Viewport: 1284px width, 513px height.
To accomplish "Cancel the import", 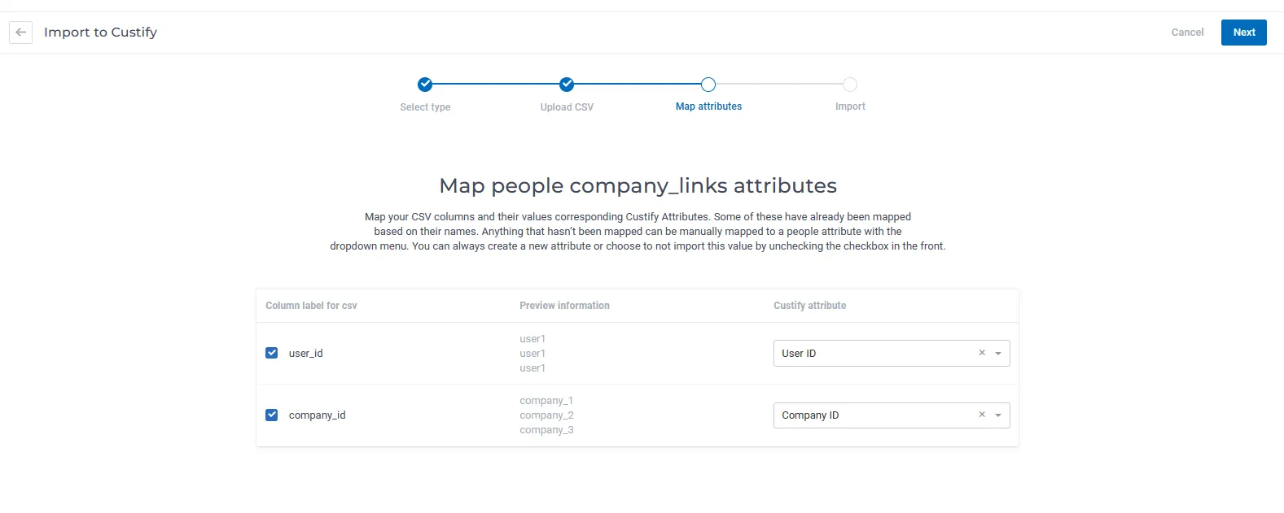I will pos(1187,33).
